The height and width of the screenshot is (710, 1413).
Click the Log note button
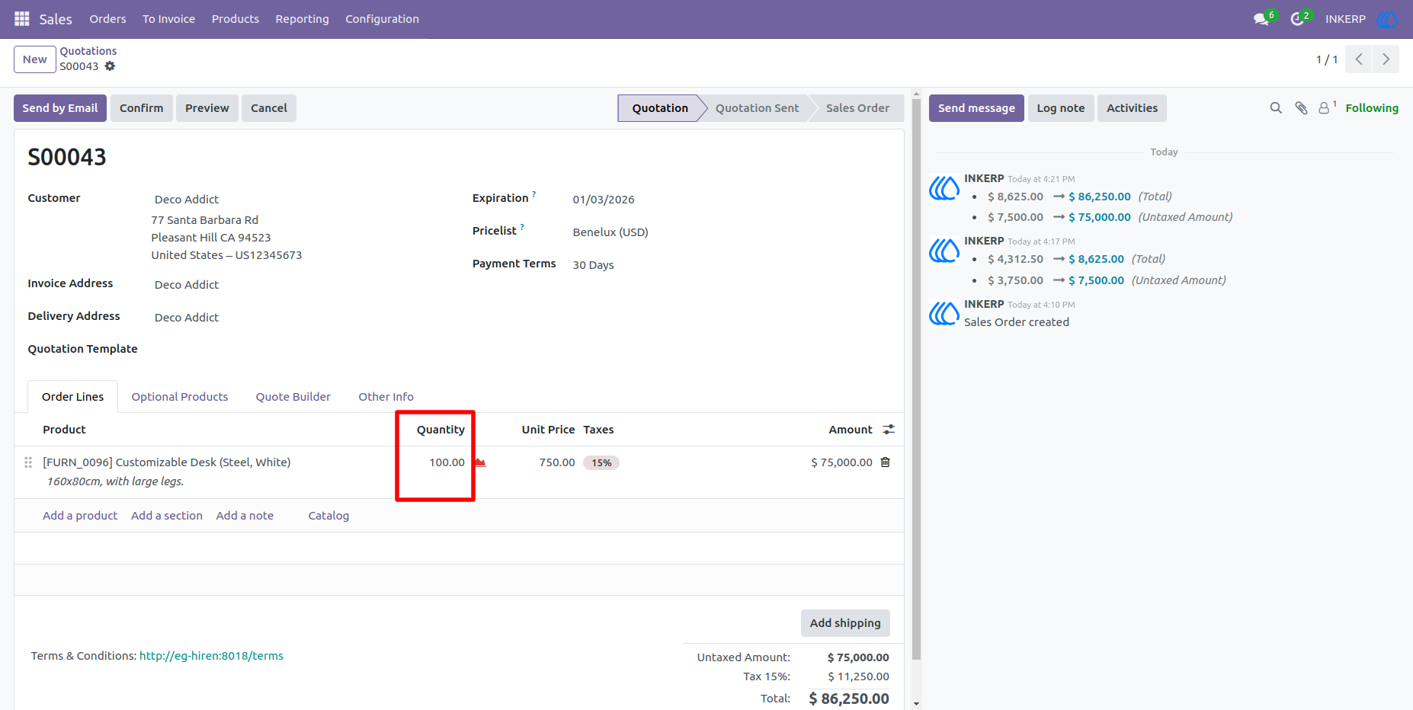coord(1061,108)
